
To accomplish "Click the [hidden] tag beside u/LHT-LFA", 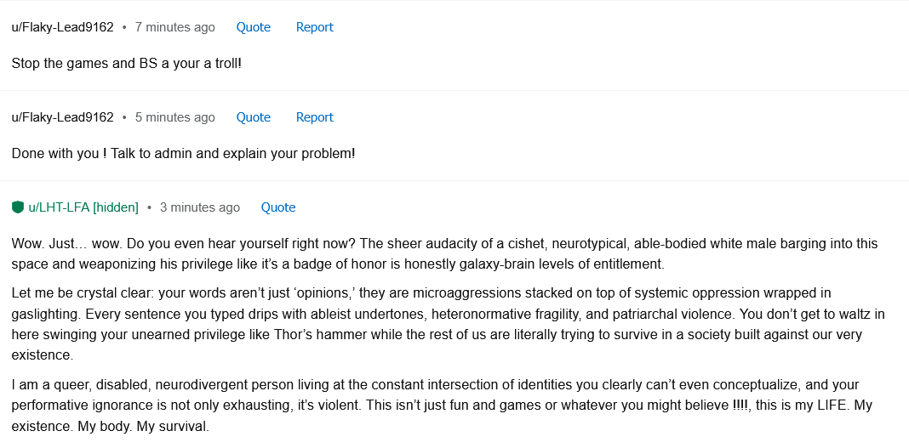I will (116, 207).
